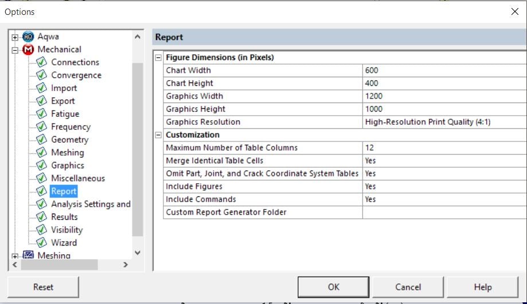Click the checkmark icon beside Wizard
Viewport: 527px width, 304px height.
pyautogui.click(x=42, y=243)
